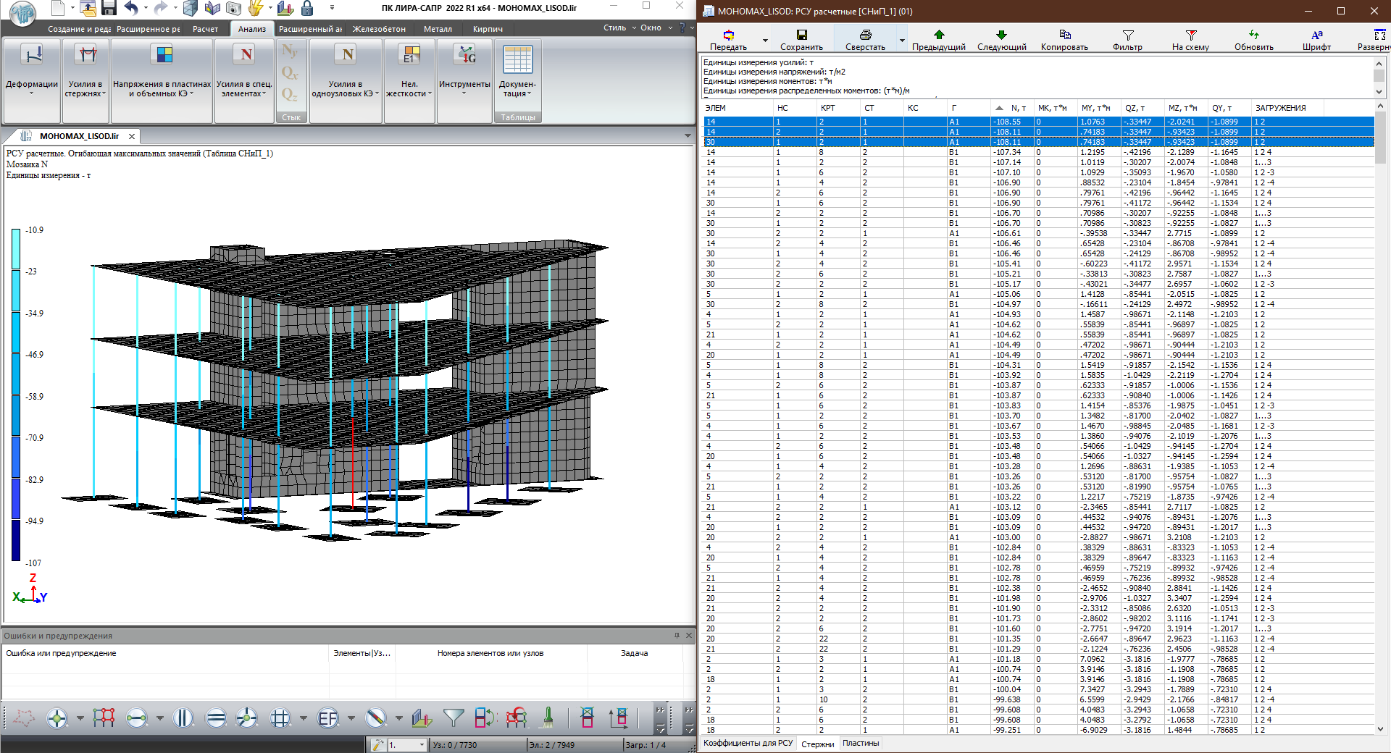The height and width of the screenshot is (753, 1391).
Task: Click the floppy disk save icon in quick access toolbar
Action: click(109, 8)
